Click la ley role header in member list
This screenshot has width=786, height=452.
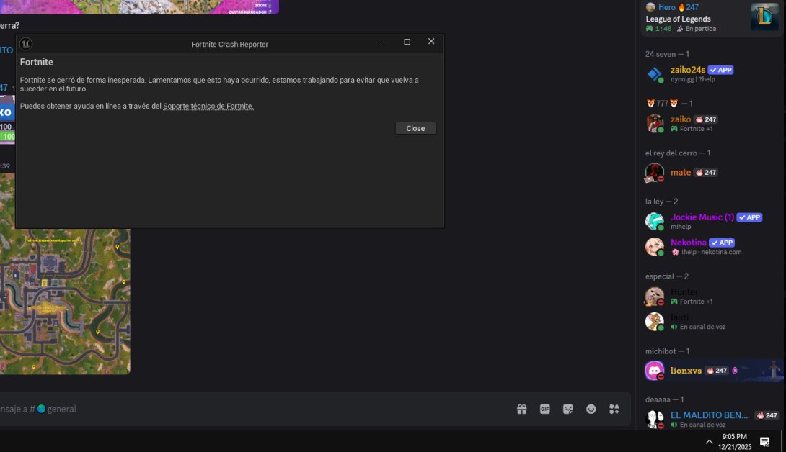(661, 202)
